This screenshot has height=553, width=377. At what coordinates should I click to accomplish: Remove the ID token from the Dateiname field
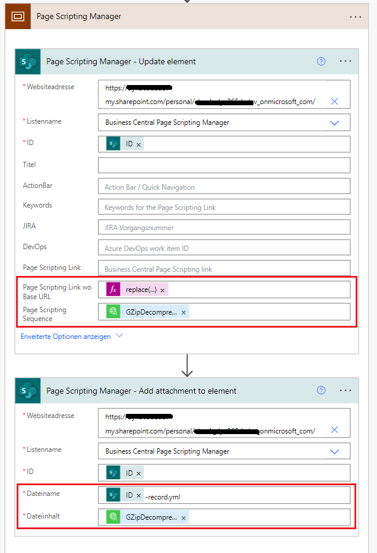(x=139, y=496)
